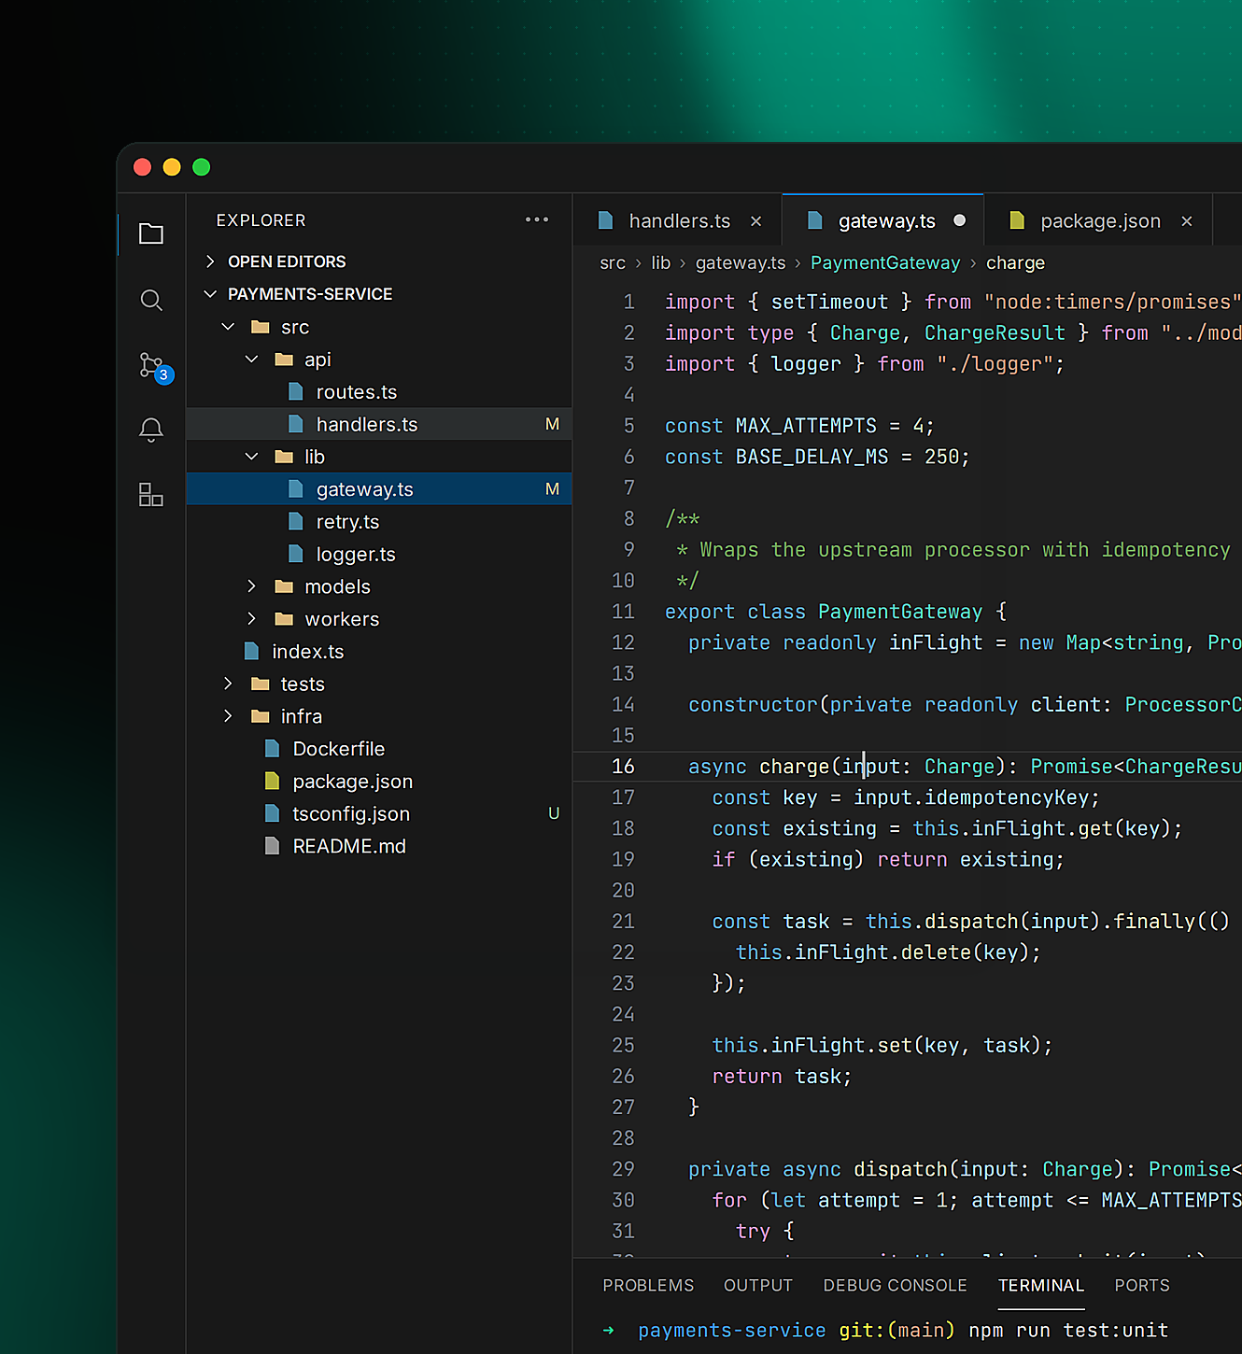Click the workers folder icon
1242x1354 pixels.
[284, 619]
